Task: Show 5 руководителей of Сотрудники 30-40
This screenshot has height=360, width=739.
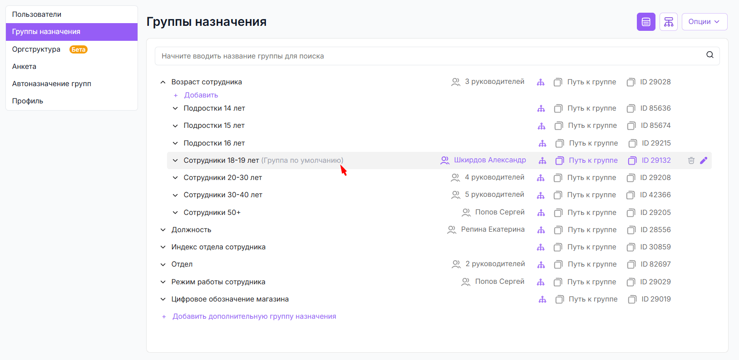Action: (488, 195)
